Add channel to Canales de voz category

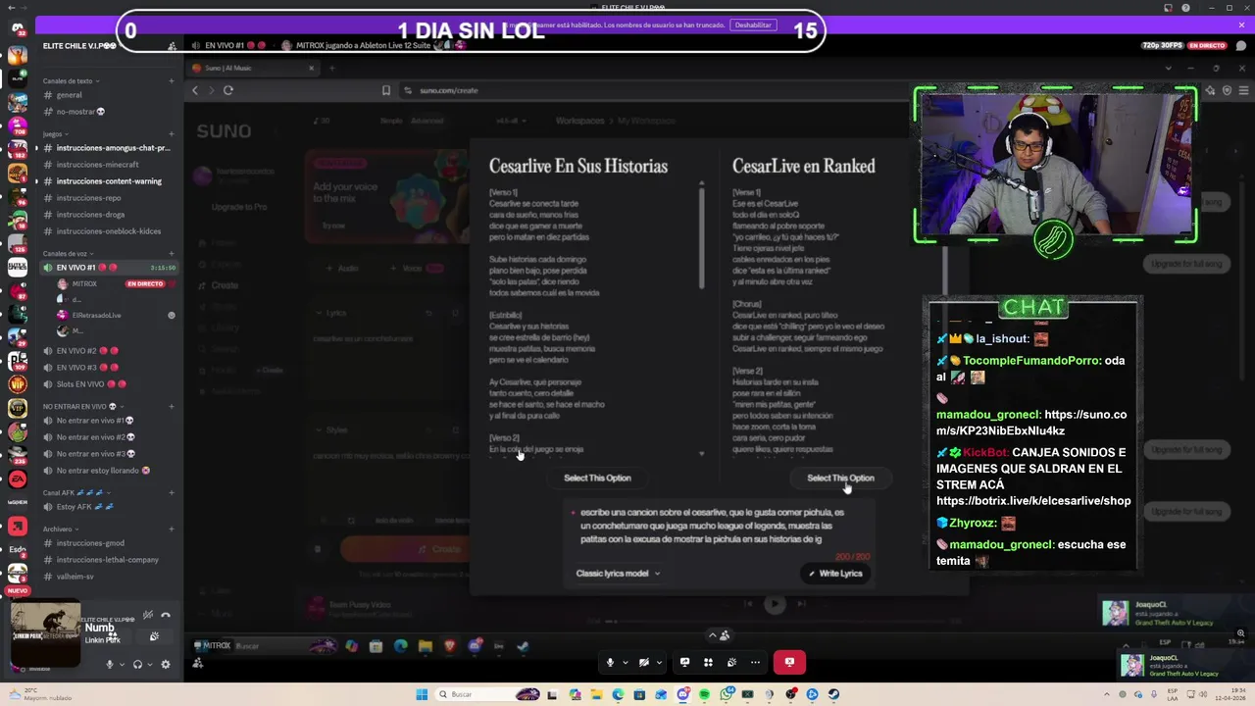click(172, 253)
